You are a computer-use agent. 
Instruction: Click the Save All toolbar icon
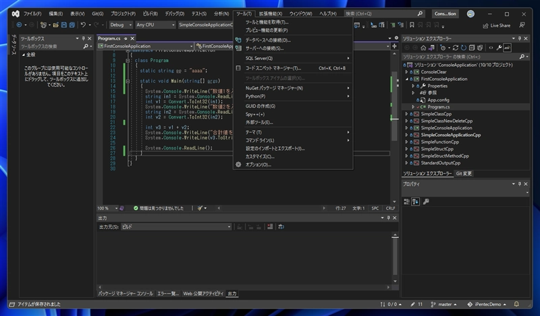72,25
